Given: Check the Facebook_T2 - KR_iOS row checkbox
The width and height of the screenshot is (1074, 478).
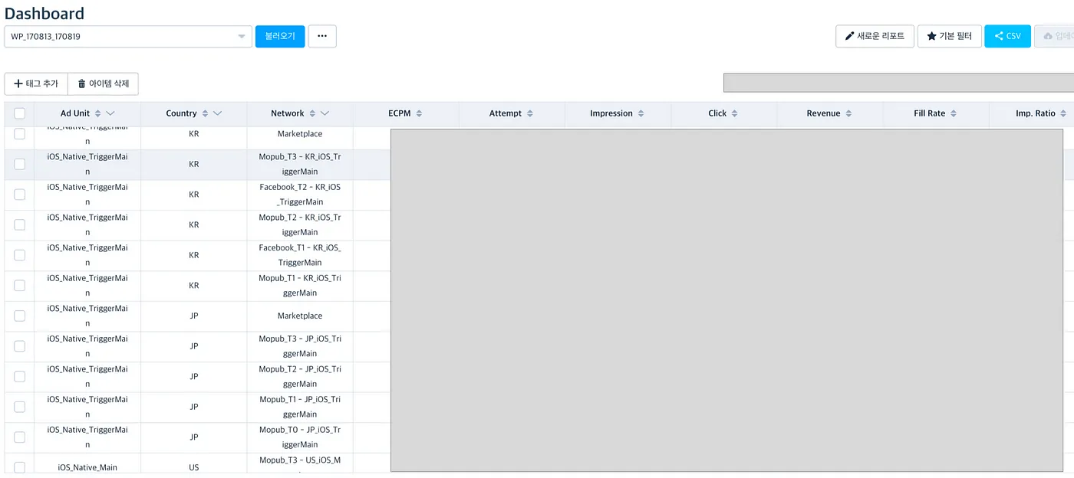Looking at the screenshot, I should (19, 195).
